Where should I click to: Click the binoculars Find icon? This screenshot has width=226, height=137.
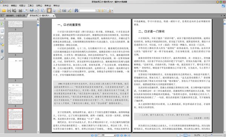(76, 11)
